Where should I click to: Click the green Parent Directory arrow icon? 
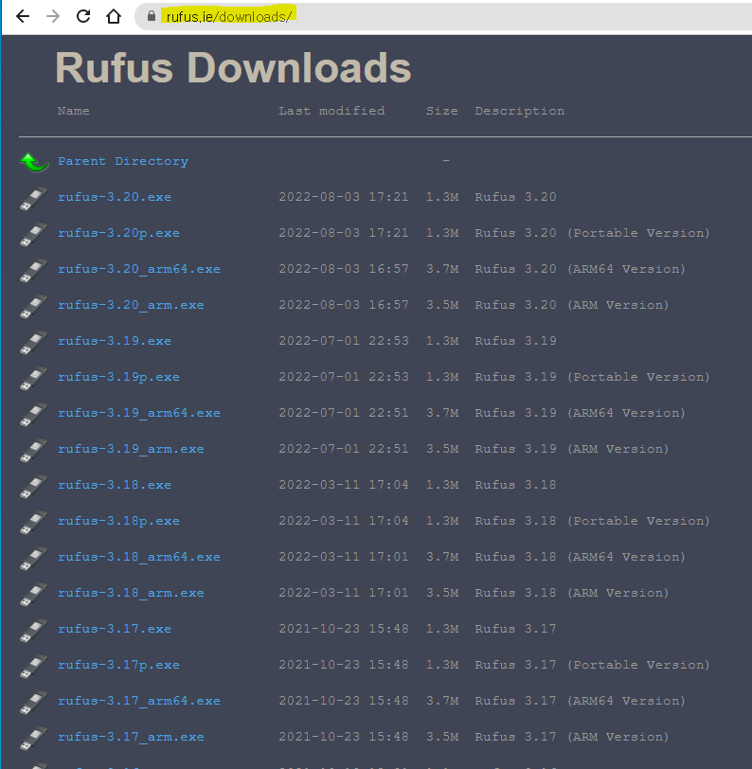(34, 162)
